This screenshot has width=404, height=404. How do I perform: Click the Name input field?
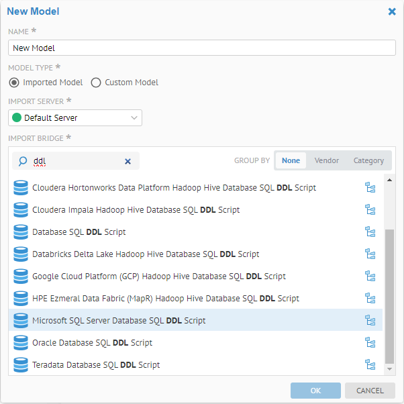coord(202,48)
